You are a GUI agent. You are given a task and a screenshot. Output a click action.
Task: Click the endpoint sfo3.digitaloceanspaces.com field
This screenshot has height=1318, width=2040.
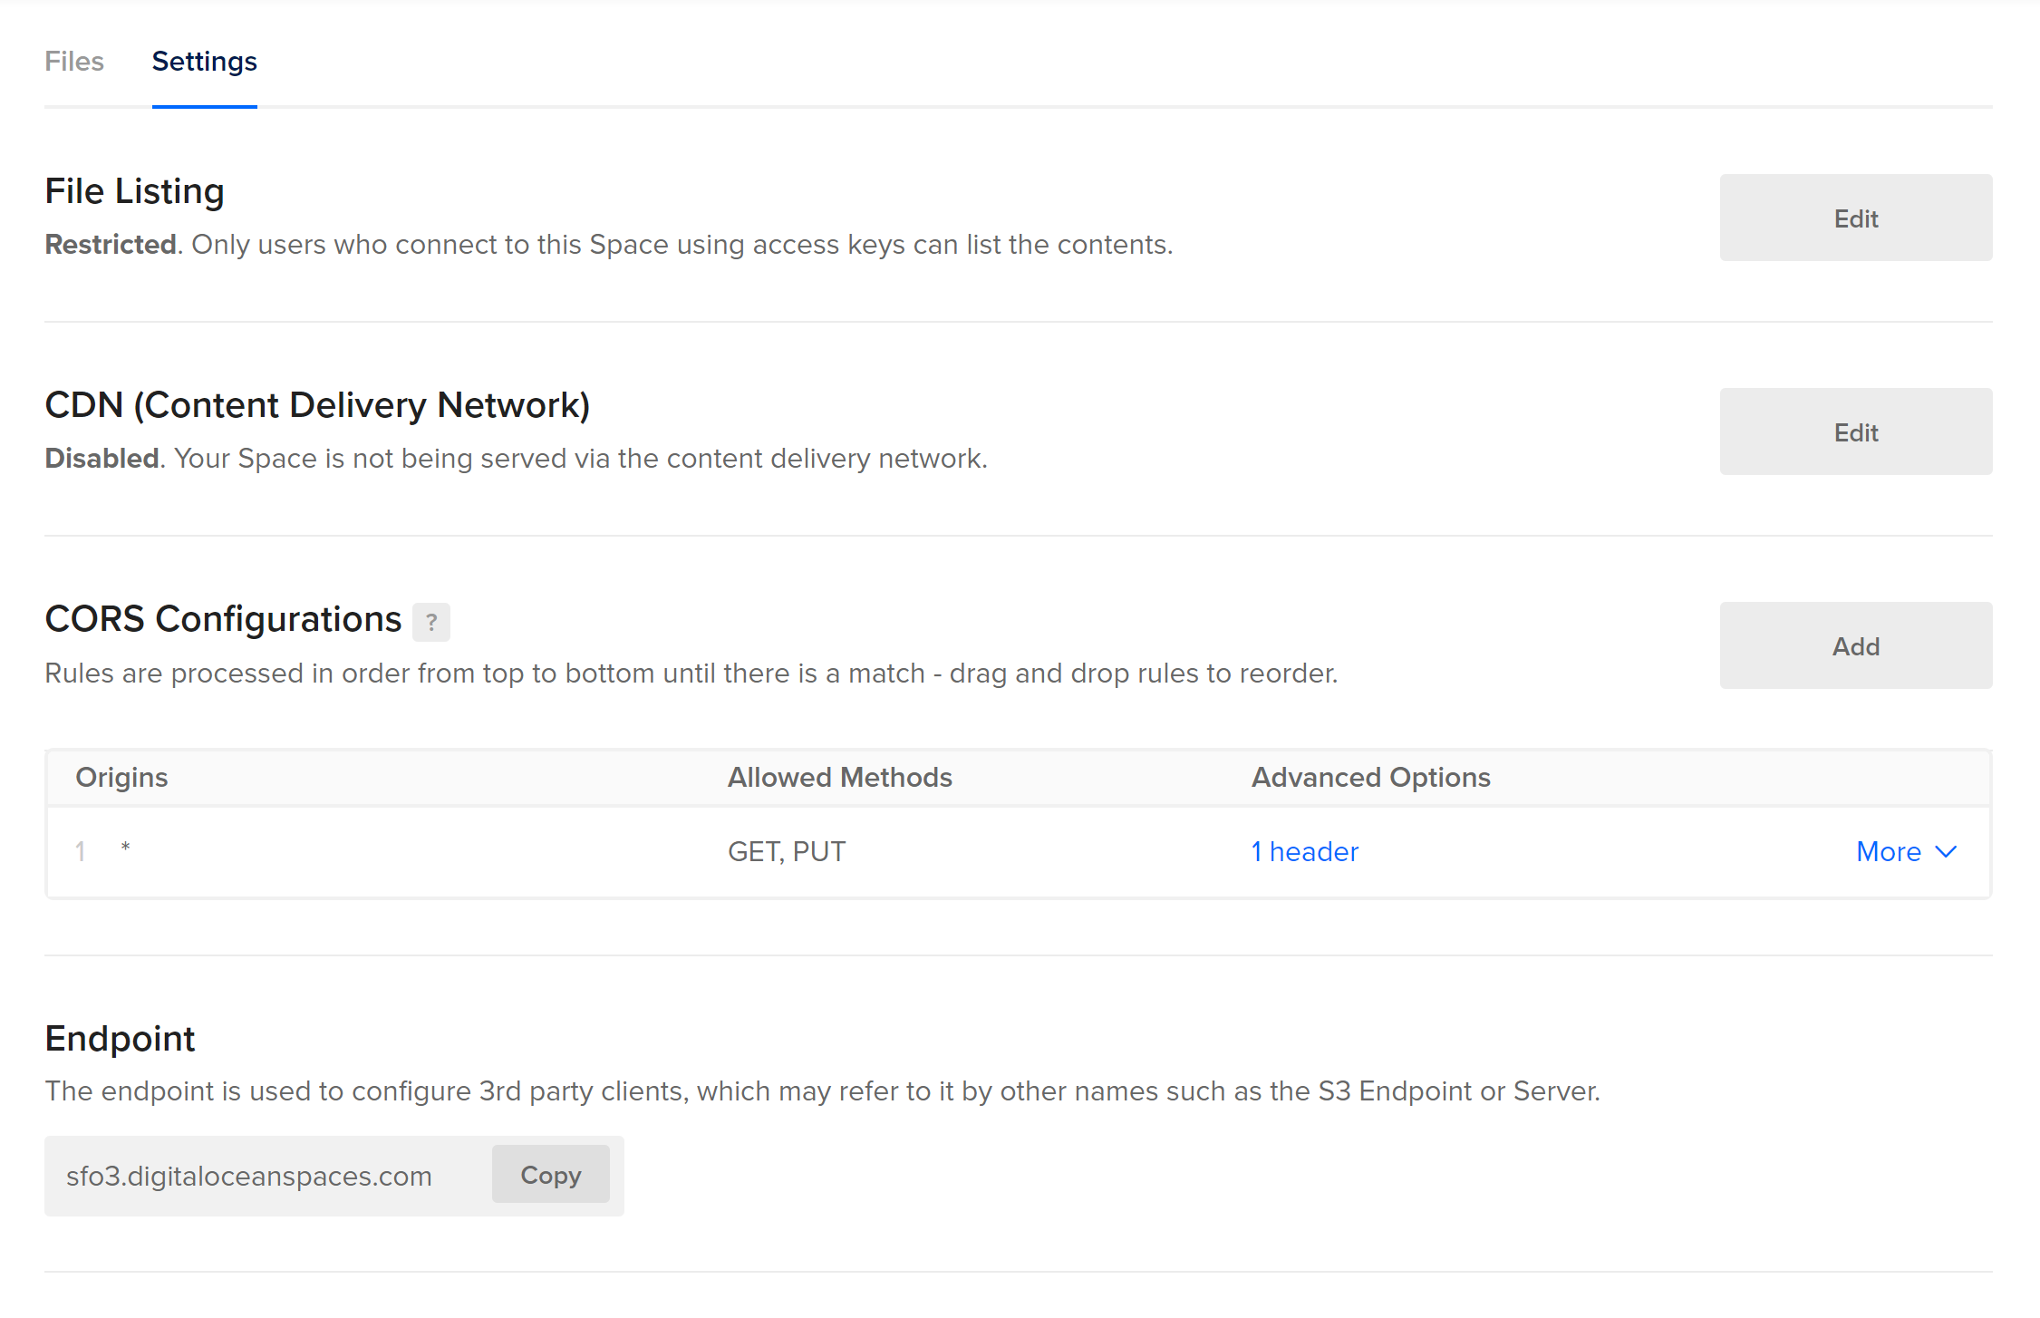click(249, 1176)
